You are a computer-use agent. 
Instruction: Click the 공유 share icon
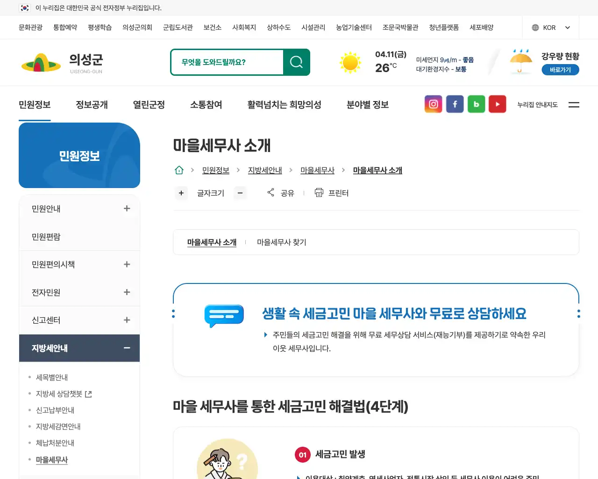[280, 193]
